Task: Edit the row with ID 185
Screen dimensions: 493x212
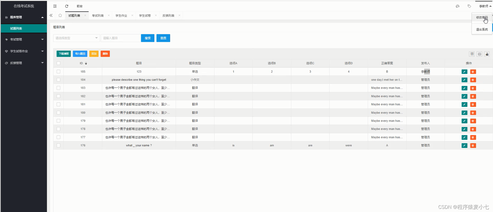Action: (x=464, y=72)
